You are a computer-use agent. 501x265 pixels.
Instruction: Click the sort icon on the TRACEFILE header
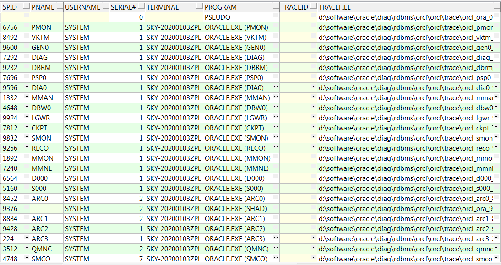pos(498,7)
